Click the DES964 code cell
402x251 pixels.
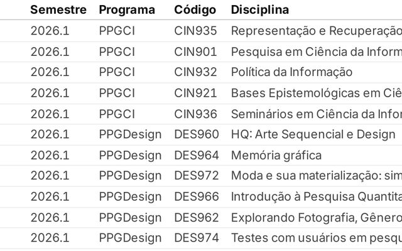pos(197,155)
